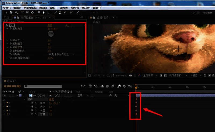Click 重置 reset link in effect controls

point(50,25)
